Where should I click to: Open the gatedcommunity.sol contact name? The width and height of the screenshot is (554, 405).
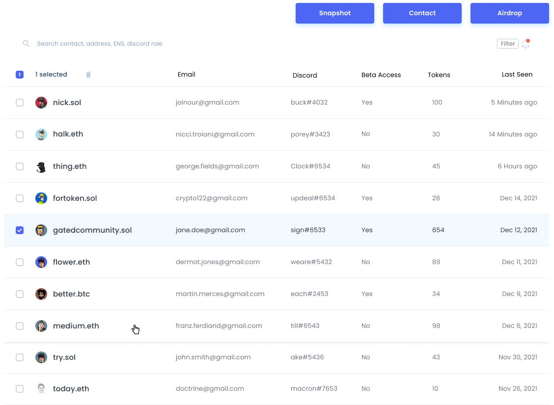92,230
